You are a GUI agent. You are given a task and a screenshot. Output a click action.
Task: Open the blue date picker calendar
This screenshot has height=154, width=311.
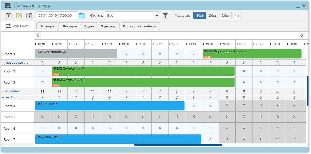[x=82, y=15]
